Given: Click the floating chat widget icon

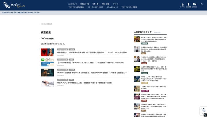Looking at the screenshot, I should (x=203, y=110).
